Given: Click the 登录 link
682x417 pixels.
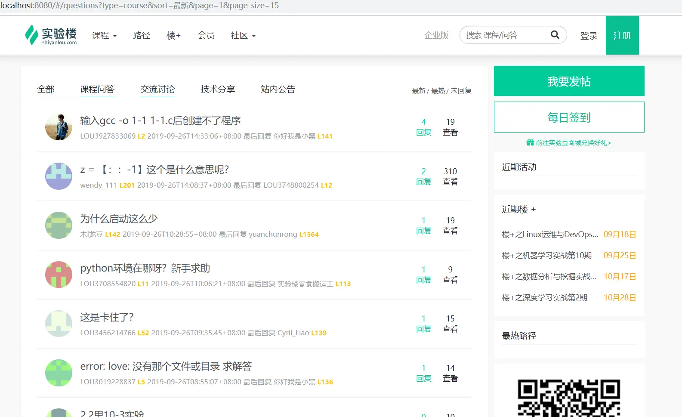Looking at the screenshot, I should [589, 36].
